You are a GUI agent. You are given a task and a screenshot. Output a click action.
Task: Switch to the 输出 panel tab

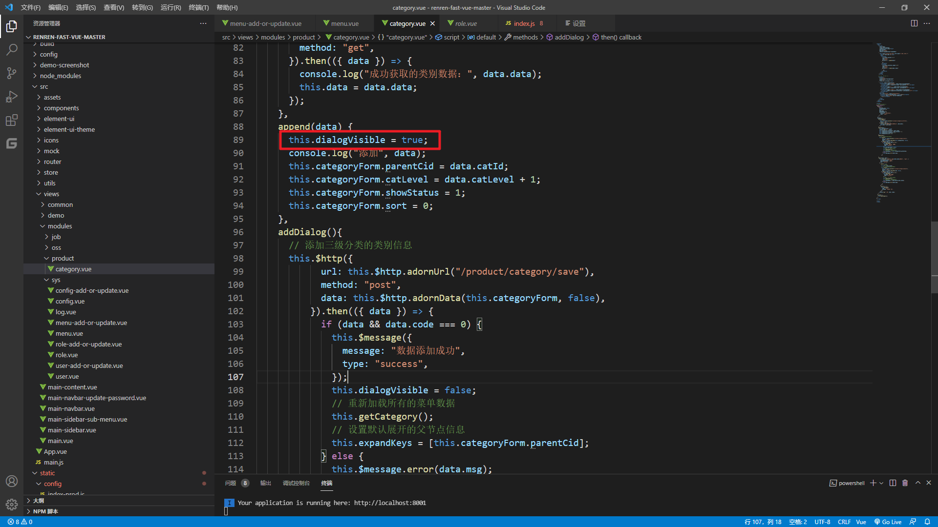point(265,483)
